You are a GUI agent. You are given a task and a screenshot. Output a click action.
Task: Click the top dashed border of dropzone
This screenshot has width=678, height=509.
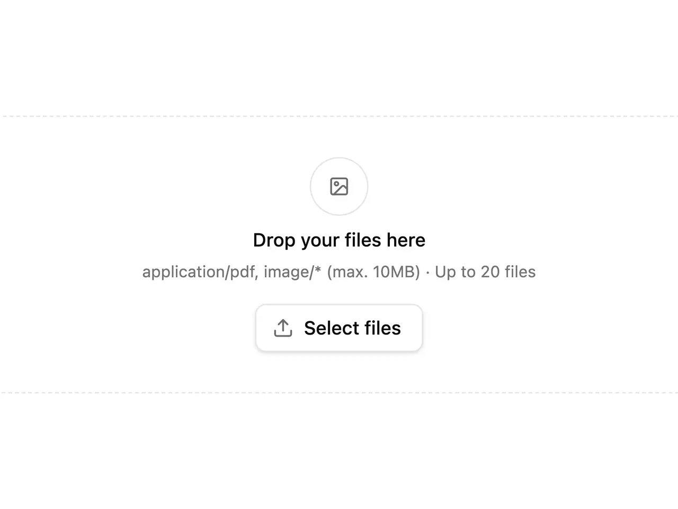(x=339, y=116)
